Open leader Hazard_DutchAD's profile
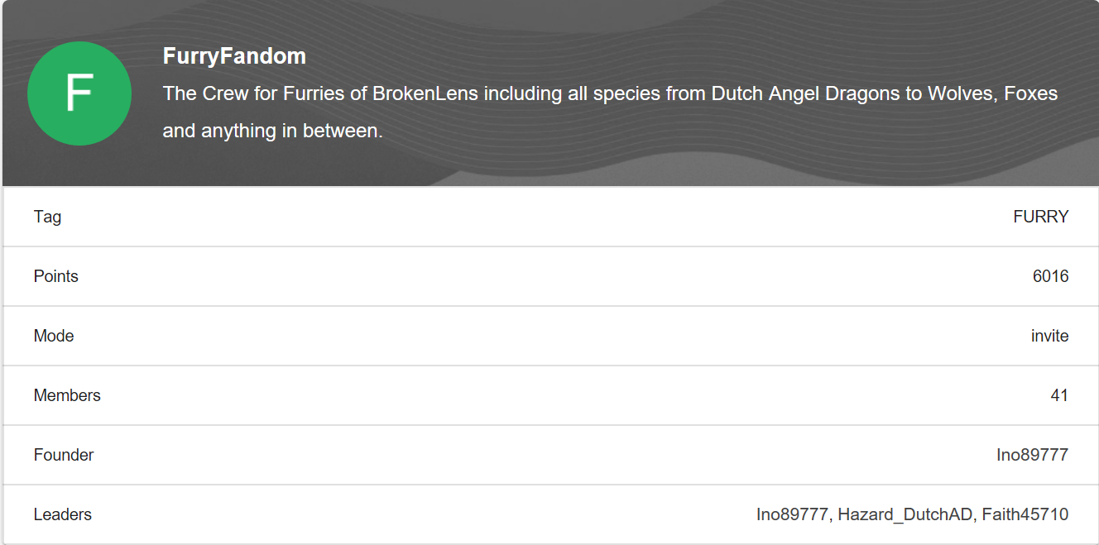1099x545 pixels. (x=905, y=514)
